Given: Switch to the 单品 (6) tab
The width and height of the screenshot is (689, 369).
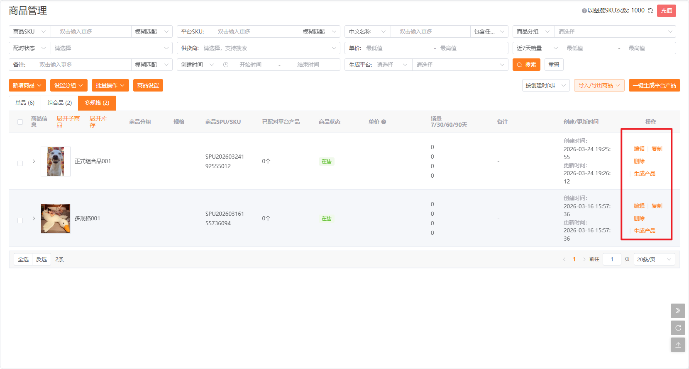Looking at the screenshot, I should point(25,103).
